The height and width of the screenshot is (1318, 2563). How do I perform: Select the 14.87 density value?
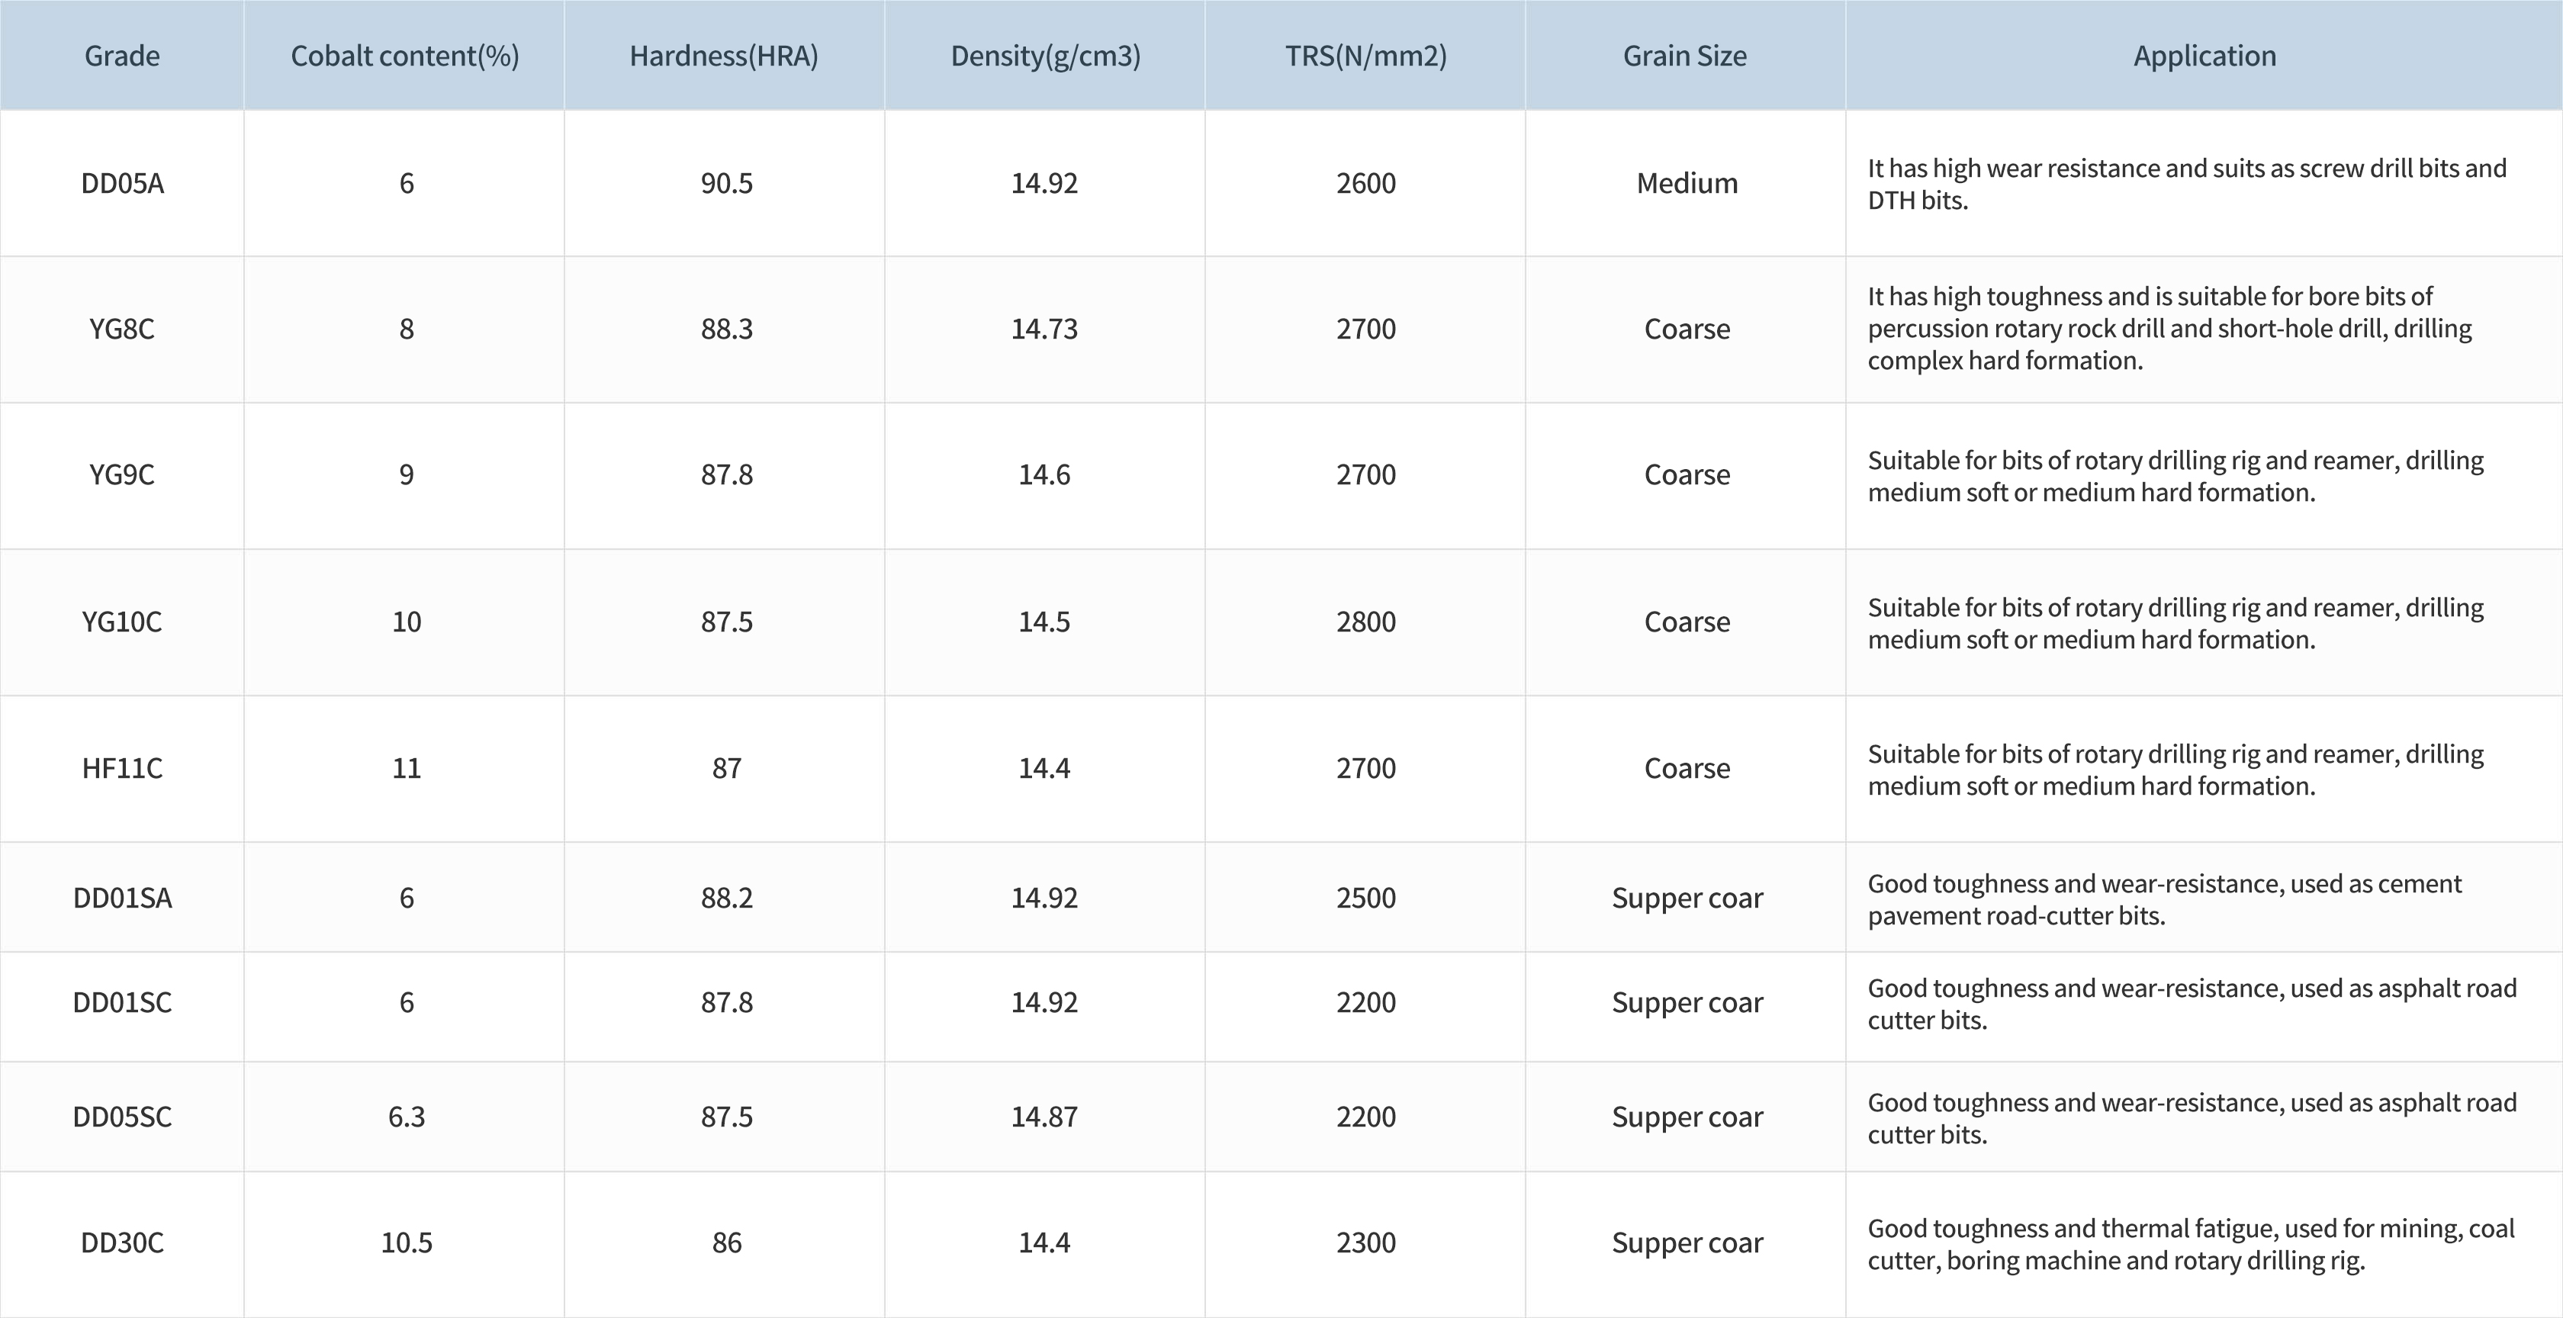click(1044, 1117)
